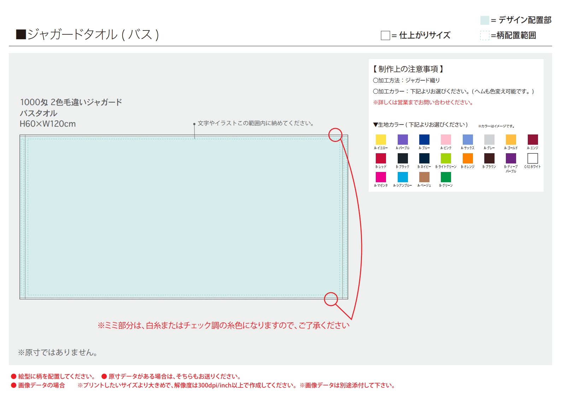Viewport: 561px width, 397px height.
Task: Select the B-ディープパープル deep purple swatch
Action: 511,158
